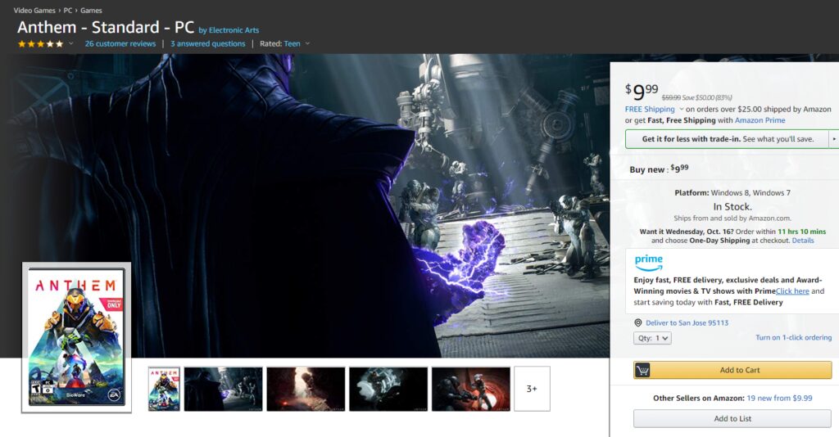Click the main hero game screenshot

(305, 205)
